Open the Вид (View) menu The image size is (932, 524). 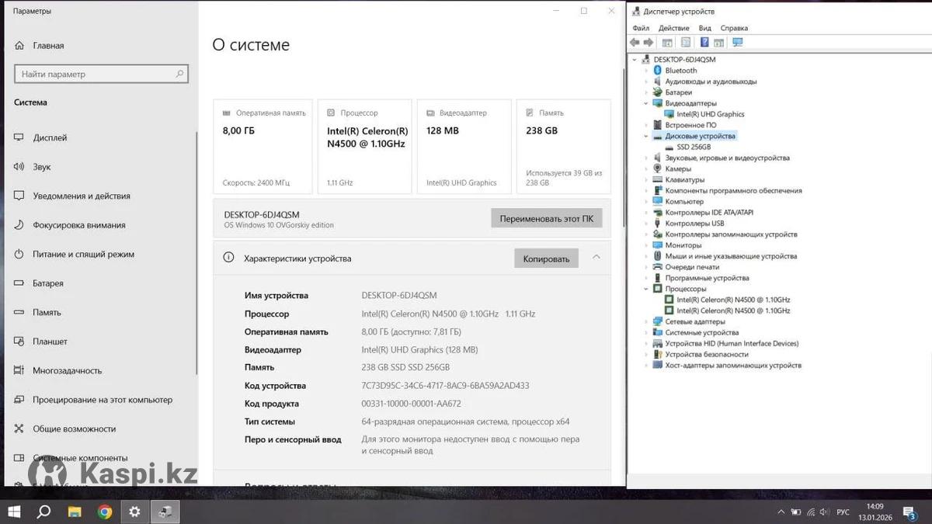tap(704, 28)
